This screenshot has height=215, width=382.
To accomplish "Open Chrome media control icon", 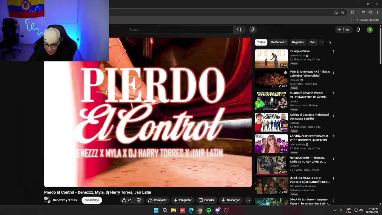I will click(x=363, y=13).
